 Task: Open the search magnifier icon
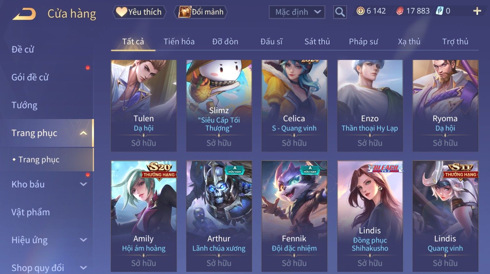click(x=340, y=12)
